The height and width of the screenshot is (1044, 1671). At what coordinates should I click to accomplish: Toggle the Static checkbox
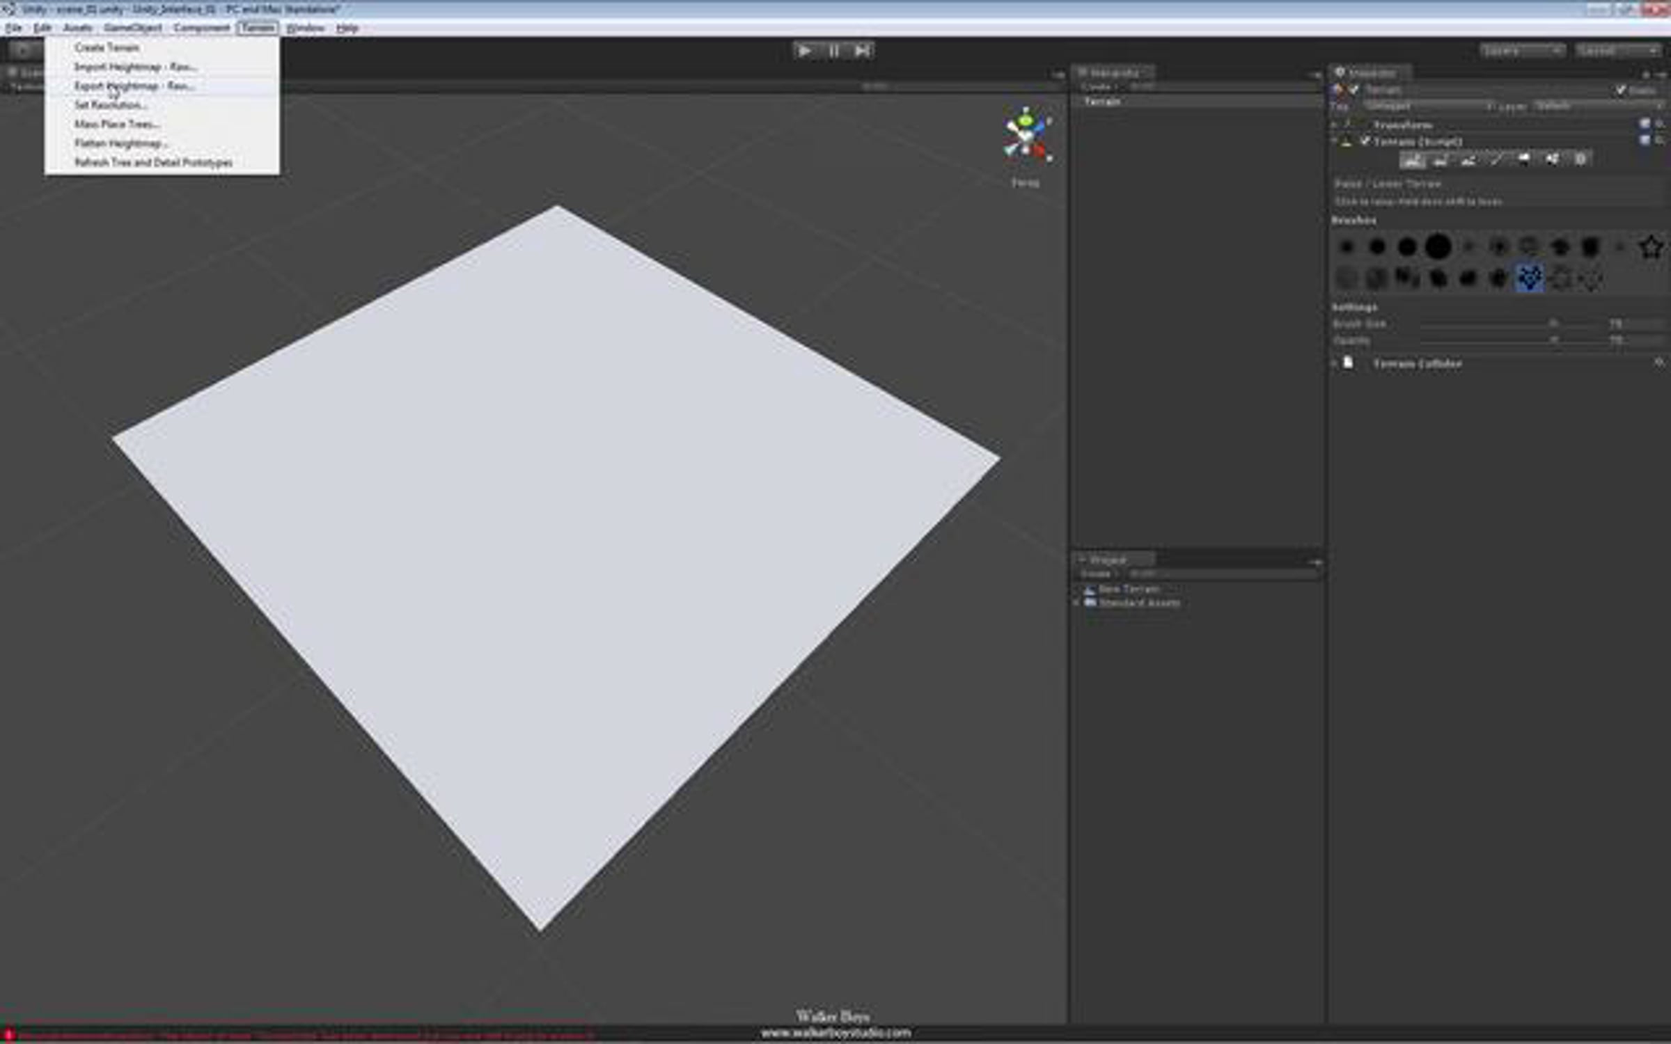point(1621,90)
